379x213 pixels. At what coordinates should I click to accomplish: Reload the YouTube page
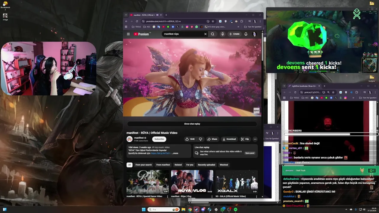coord(137,21)
